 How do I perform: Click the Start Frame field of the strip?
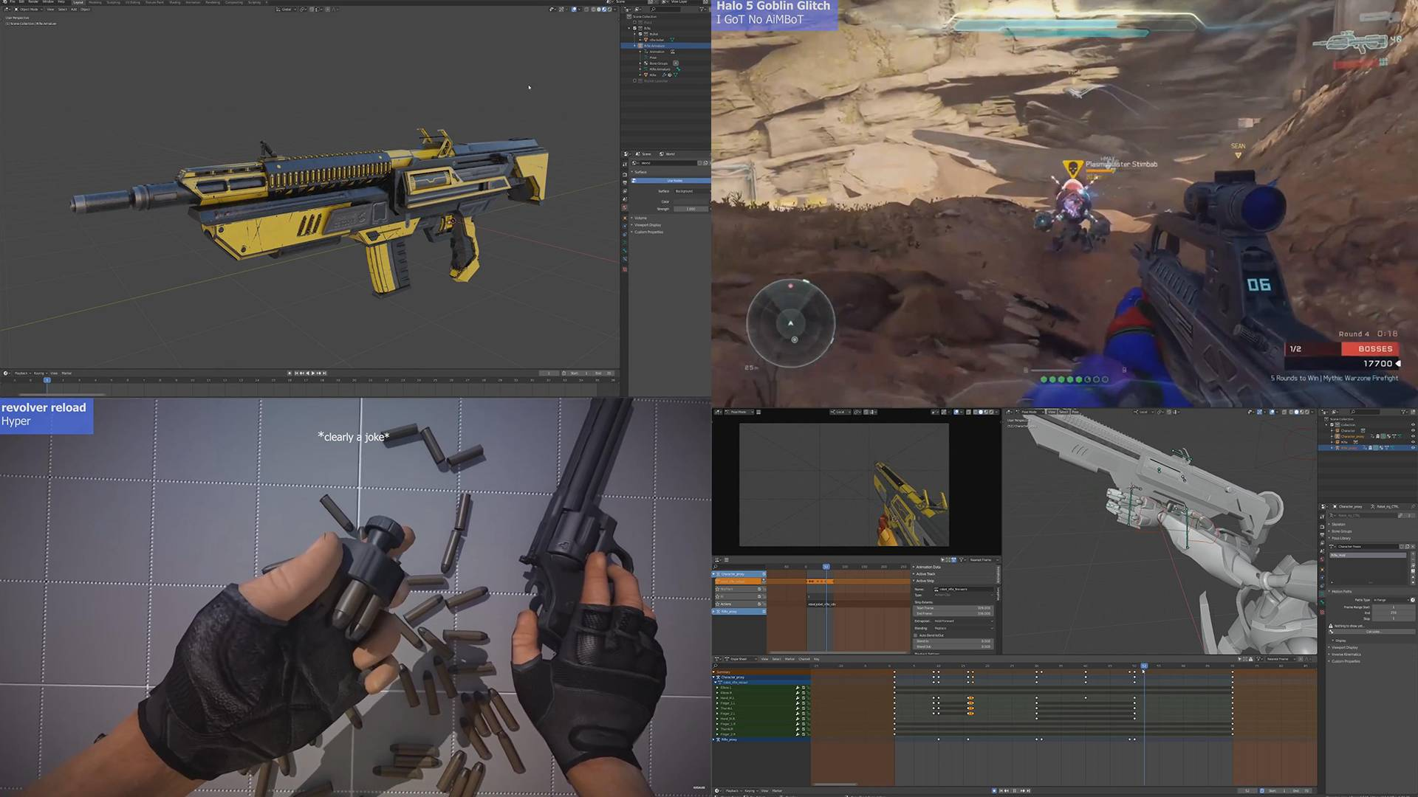pos(953,607)
